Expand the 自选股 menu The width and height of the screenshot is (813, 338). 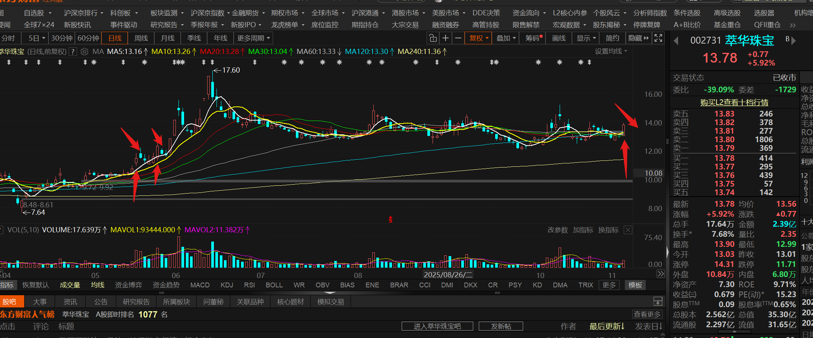click(38, 13)
